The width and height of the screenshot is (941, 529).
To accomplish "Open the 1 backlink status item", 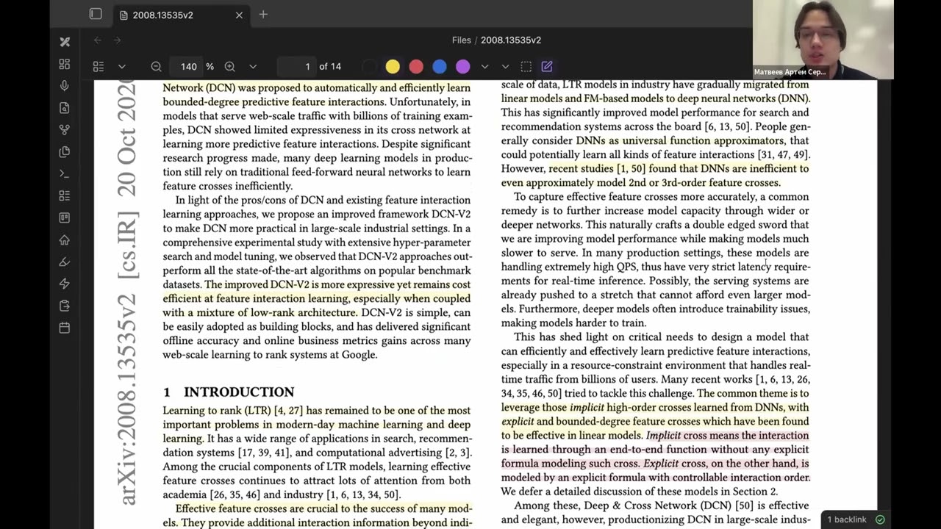I will point(847,519).
